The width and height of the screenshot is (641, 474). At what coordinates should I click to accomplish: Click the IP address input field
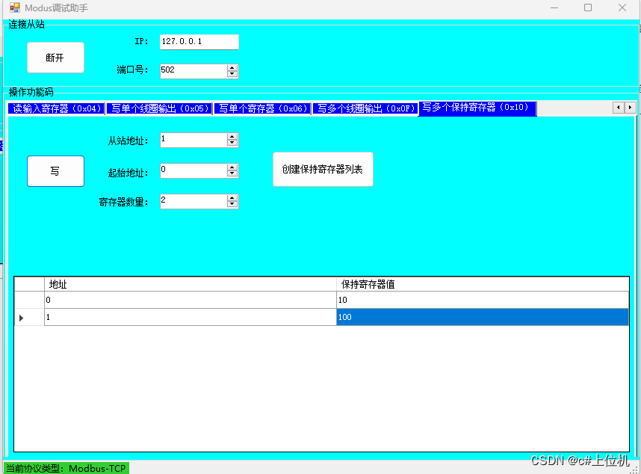point(198,42)
